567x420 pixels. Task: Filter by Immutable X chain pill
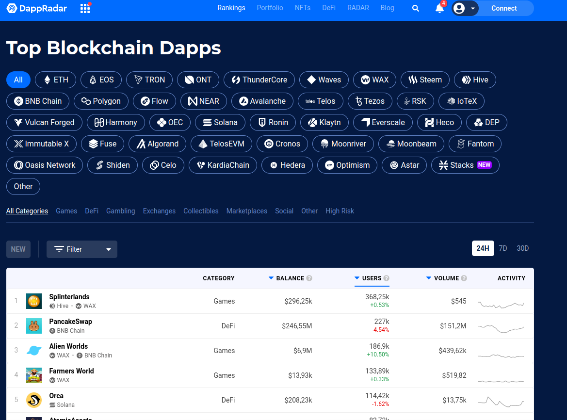point(42,144)
